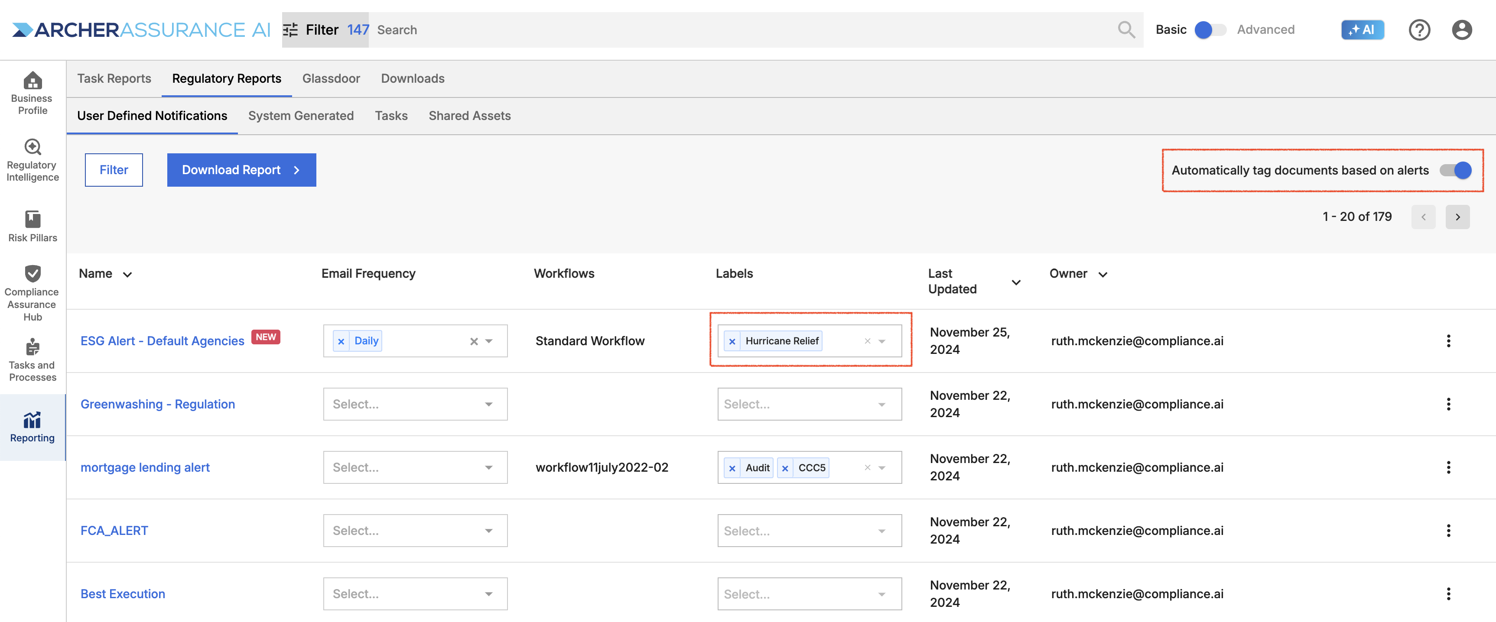Clear all labels in the ESG Alert row

click(867, 341)
